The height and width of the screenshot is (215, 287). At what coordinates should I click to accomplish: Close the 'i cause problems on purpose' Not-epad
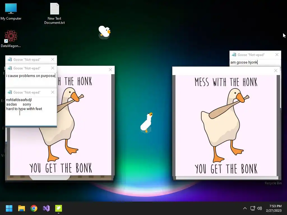coord(53,68)
